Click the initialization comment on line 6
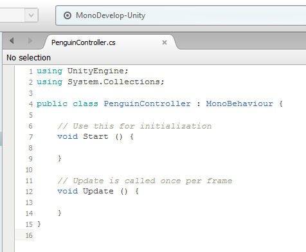Image resolution: width=306 pixels, height=252 pixels. (x=134, y=126)
